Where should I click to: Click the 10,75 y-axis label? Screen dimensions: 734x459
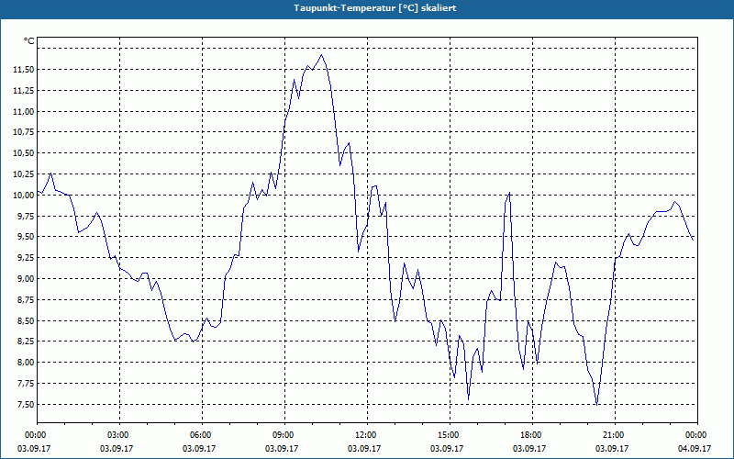click(x=24, y=132)
